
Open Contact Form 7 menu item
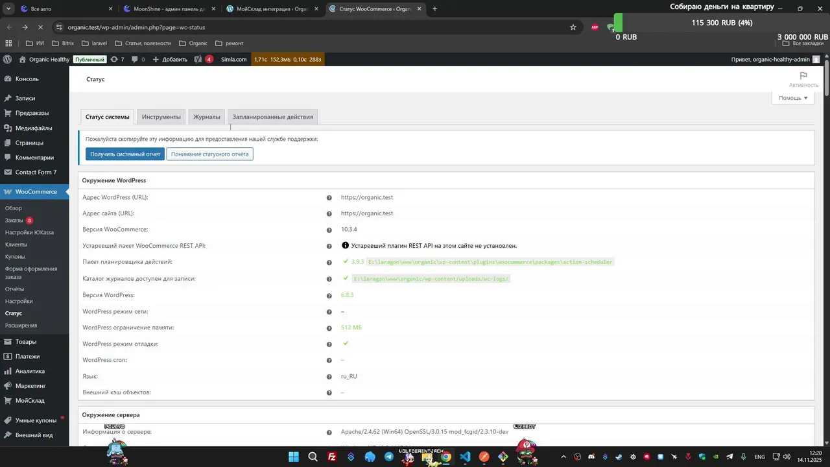click(x=34, y=172)
